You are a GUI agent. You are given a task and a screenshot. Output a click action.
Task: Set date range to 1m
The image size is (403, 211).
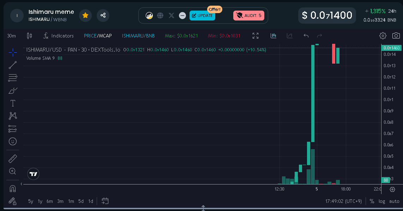pos(71,201)
